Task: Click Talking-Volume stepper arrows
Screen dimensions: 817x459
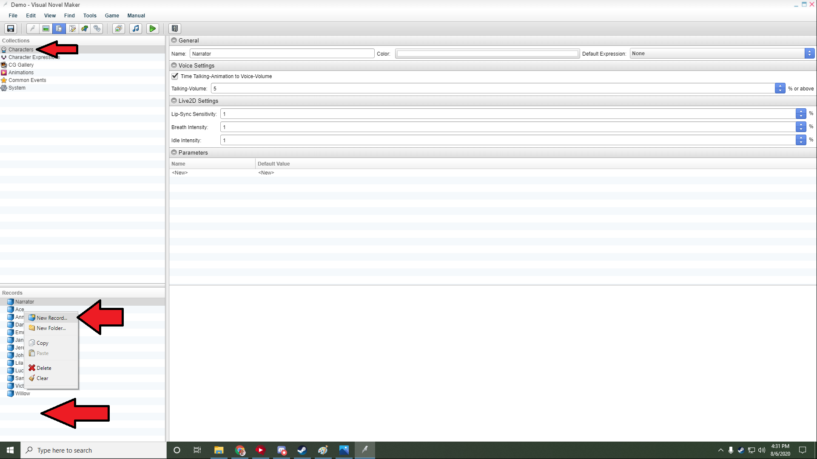Action: pyautogui.click(x=780, y=88)
